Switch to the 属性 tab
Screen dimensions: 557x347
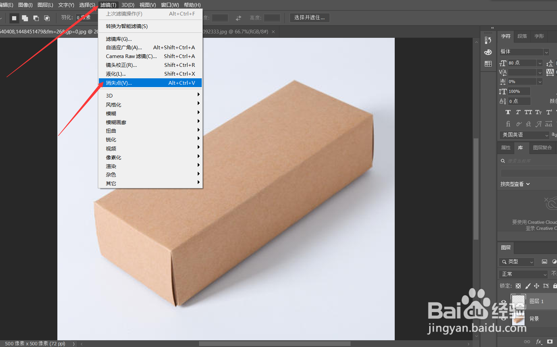click(x=506, y=148)
